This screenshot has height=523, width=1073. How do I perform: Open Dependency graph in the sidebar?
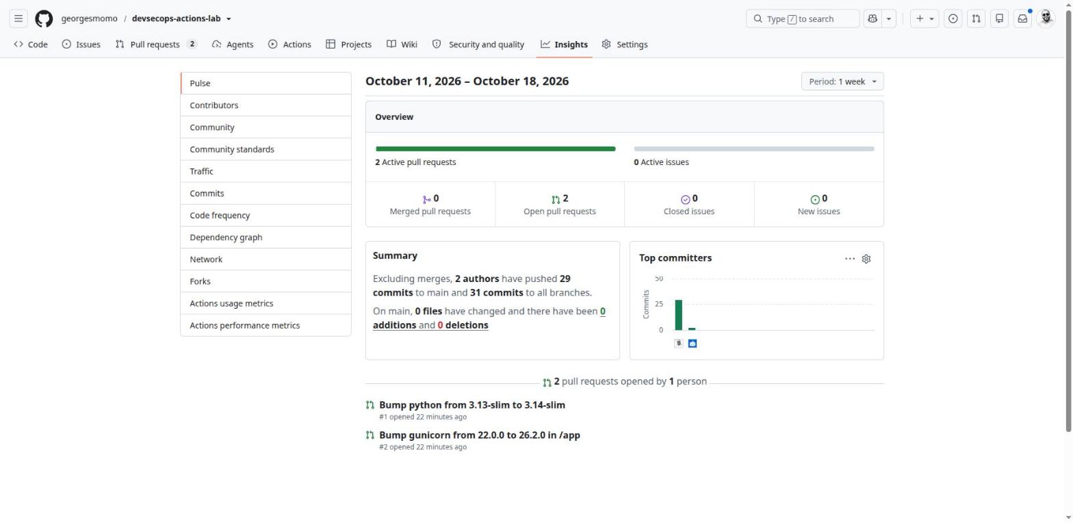pos(266,237)
